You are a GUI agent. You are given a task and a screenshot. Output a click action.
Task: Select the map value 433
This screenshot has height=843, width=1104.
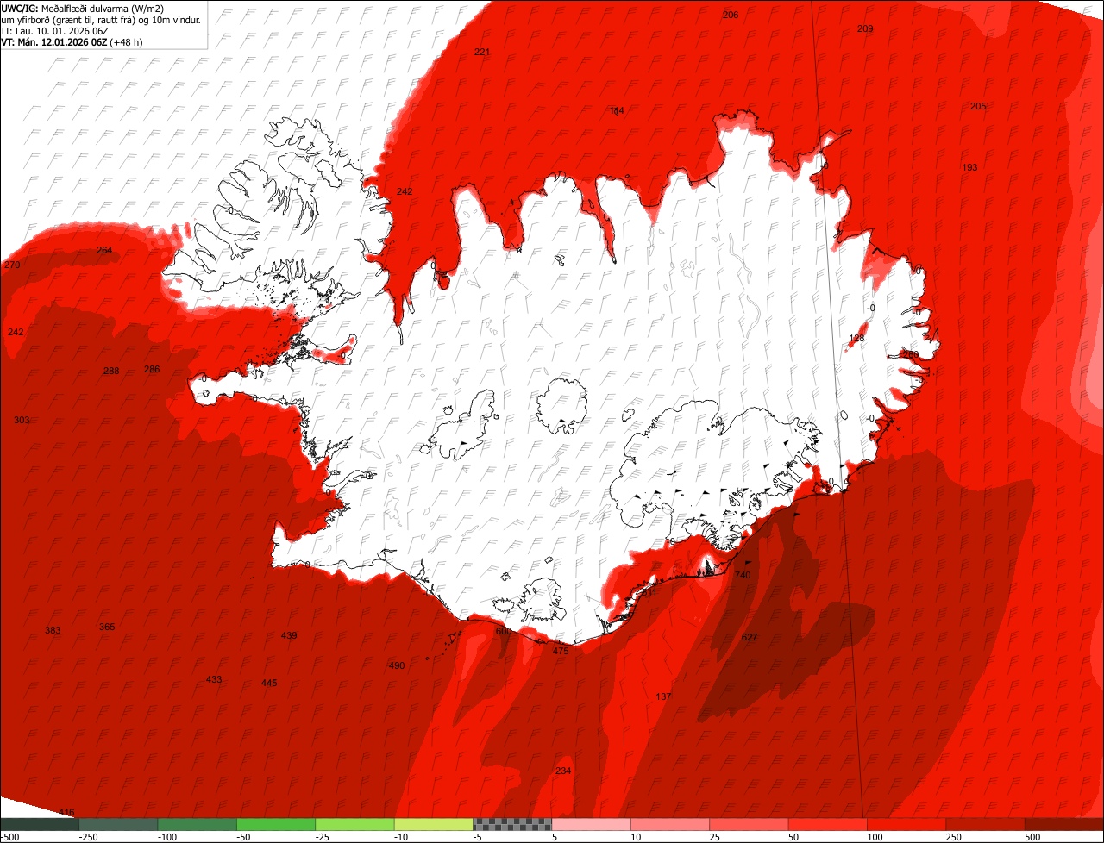click(214, 679)
